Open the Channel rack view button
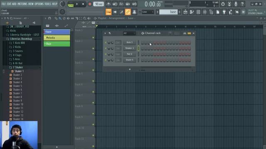 (198, 12)
